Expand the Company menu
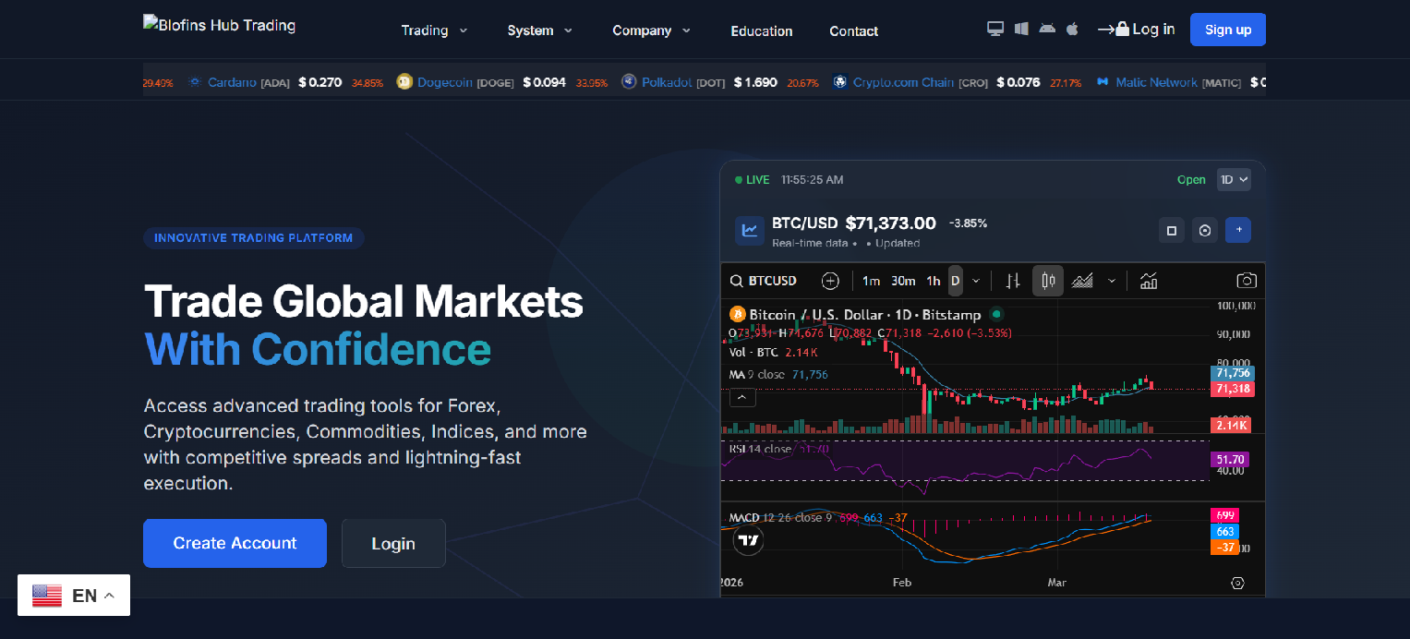This screenshot has height=639, width=1410. click(x=652, y=30)
